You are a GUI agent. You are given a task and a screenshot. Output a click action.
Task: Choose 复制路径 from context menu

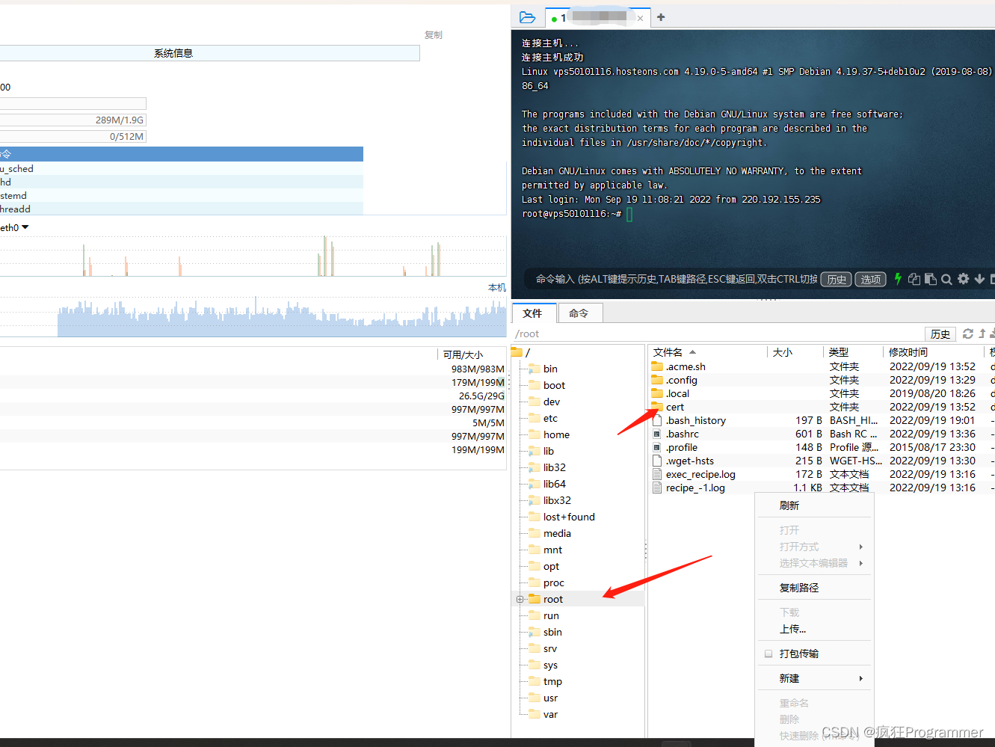[799, 588]
